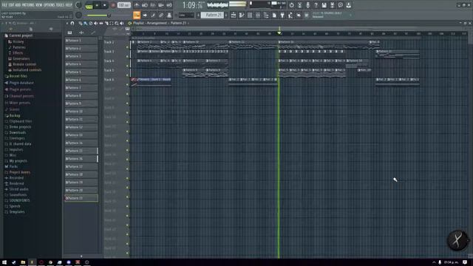
Task: Click the microphone audio recording icon
Action: pyautogui.click(x=307, y=5)
